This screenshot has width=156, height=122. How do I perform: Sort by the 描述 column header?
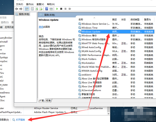click(x=115, y=19)
